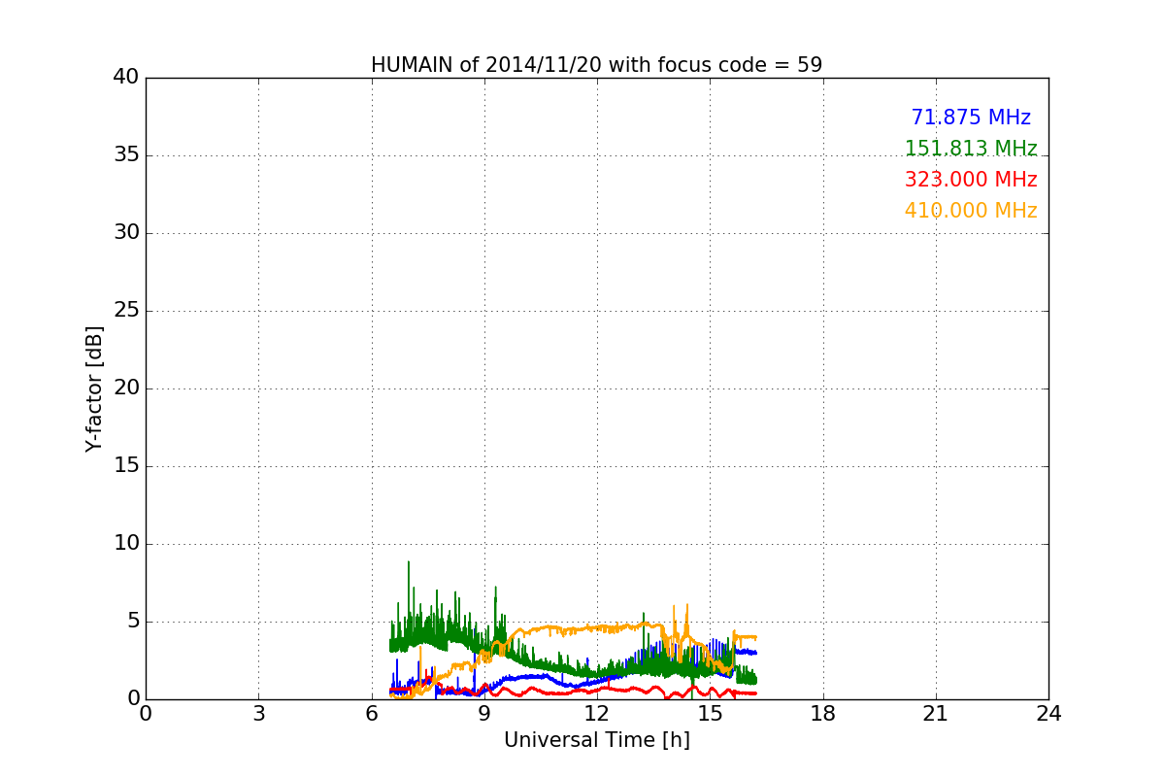The height and width of the screenshot is (777, 1165).
Task: Click x-axis tick label 9
Action: coord(484,714)
